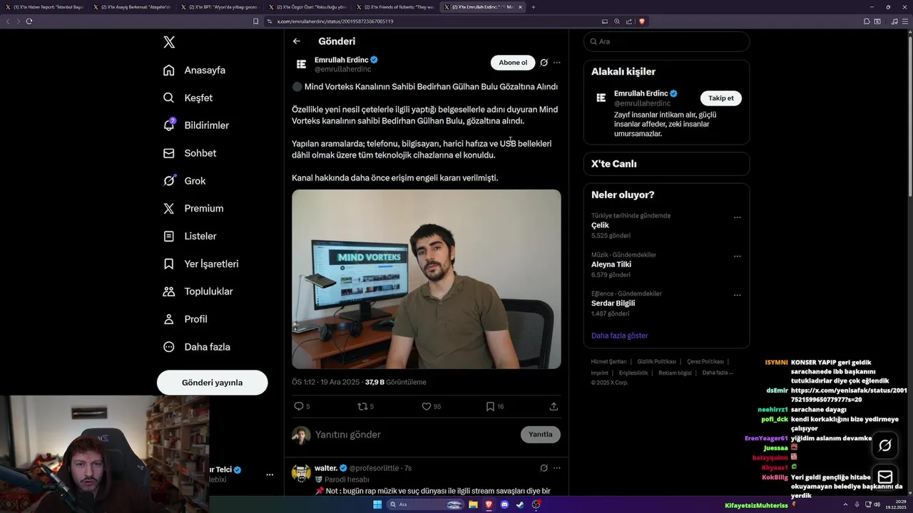Open the Brave hamburger menu

tap(905, 21)
